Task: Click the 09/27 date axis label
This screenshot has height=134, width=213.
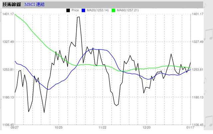Action: click(x=15, y=127)
